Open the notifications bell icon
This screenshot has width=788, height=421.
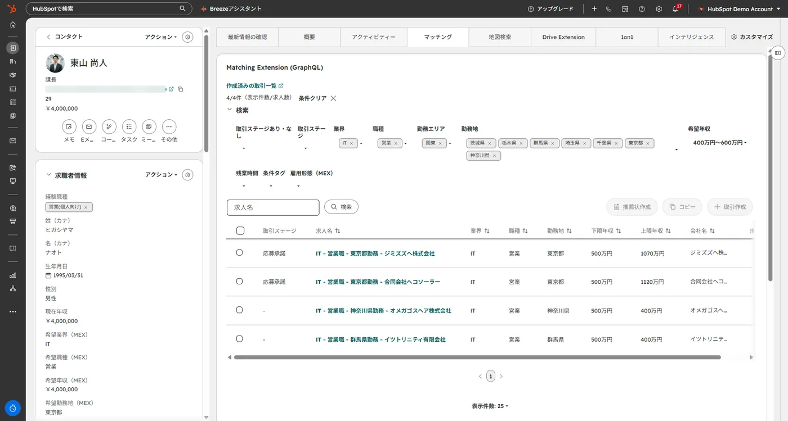[675, 9]
